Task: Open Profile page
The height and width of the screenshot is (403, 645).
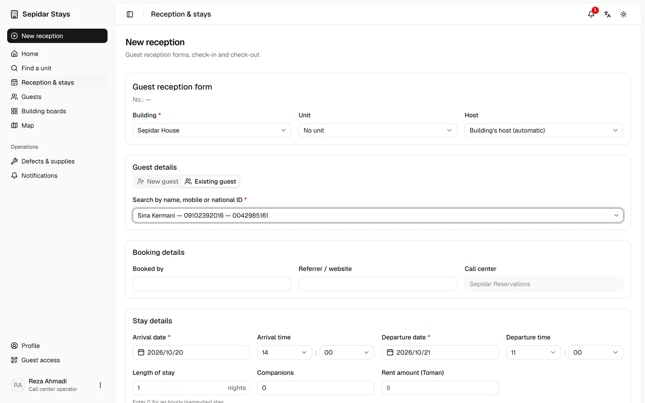Action: click(57, 346)
